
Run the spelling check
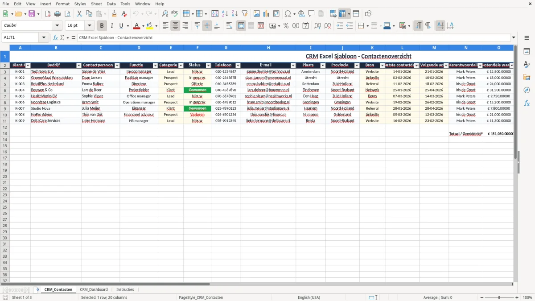coord(175,14)
